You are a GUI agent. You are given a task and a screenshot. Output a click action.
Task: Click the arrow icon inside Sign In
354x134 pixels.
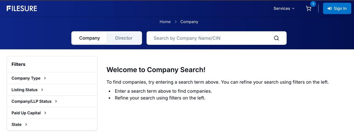(329, 9)
